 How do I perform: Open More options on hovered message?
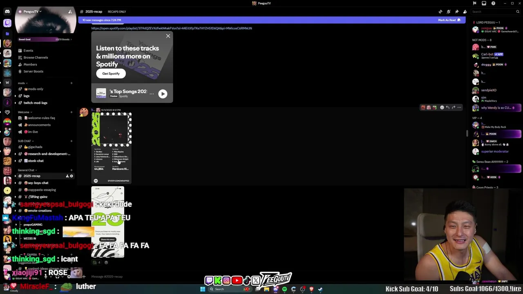(459, 107)
